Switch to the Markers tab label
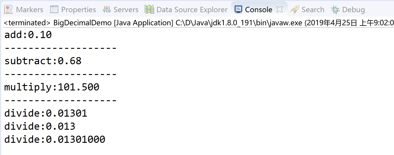 click(29, 10)
